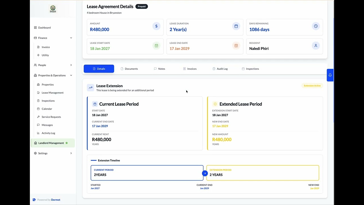
Task: Click the Prepaid badge
Action: point(142,6)
